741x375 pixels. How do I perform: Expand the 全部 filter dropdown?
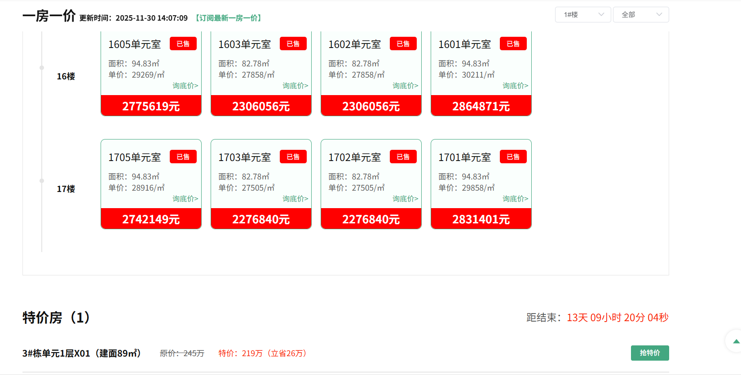640,15
